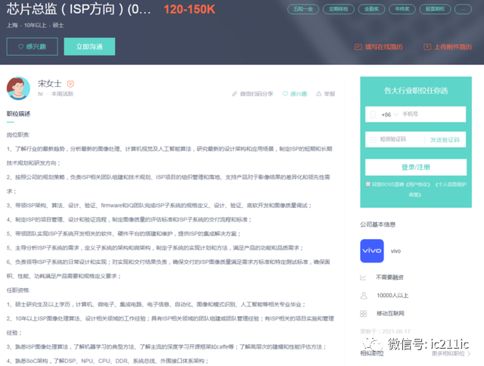Screen dimensions: 484x366
Task: Click 举报 report link
Action: 330,94
